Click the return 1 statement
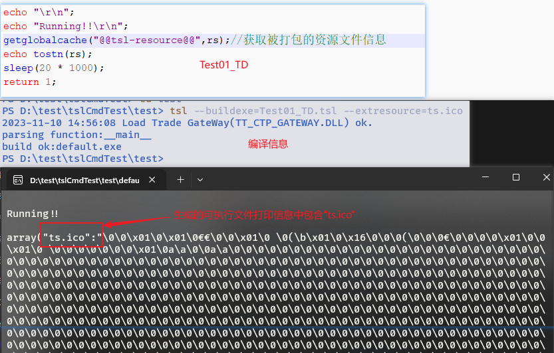 (x=30, y=82)
